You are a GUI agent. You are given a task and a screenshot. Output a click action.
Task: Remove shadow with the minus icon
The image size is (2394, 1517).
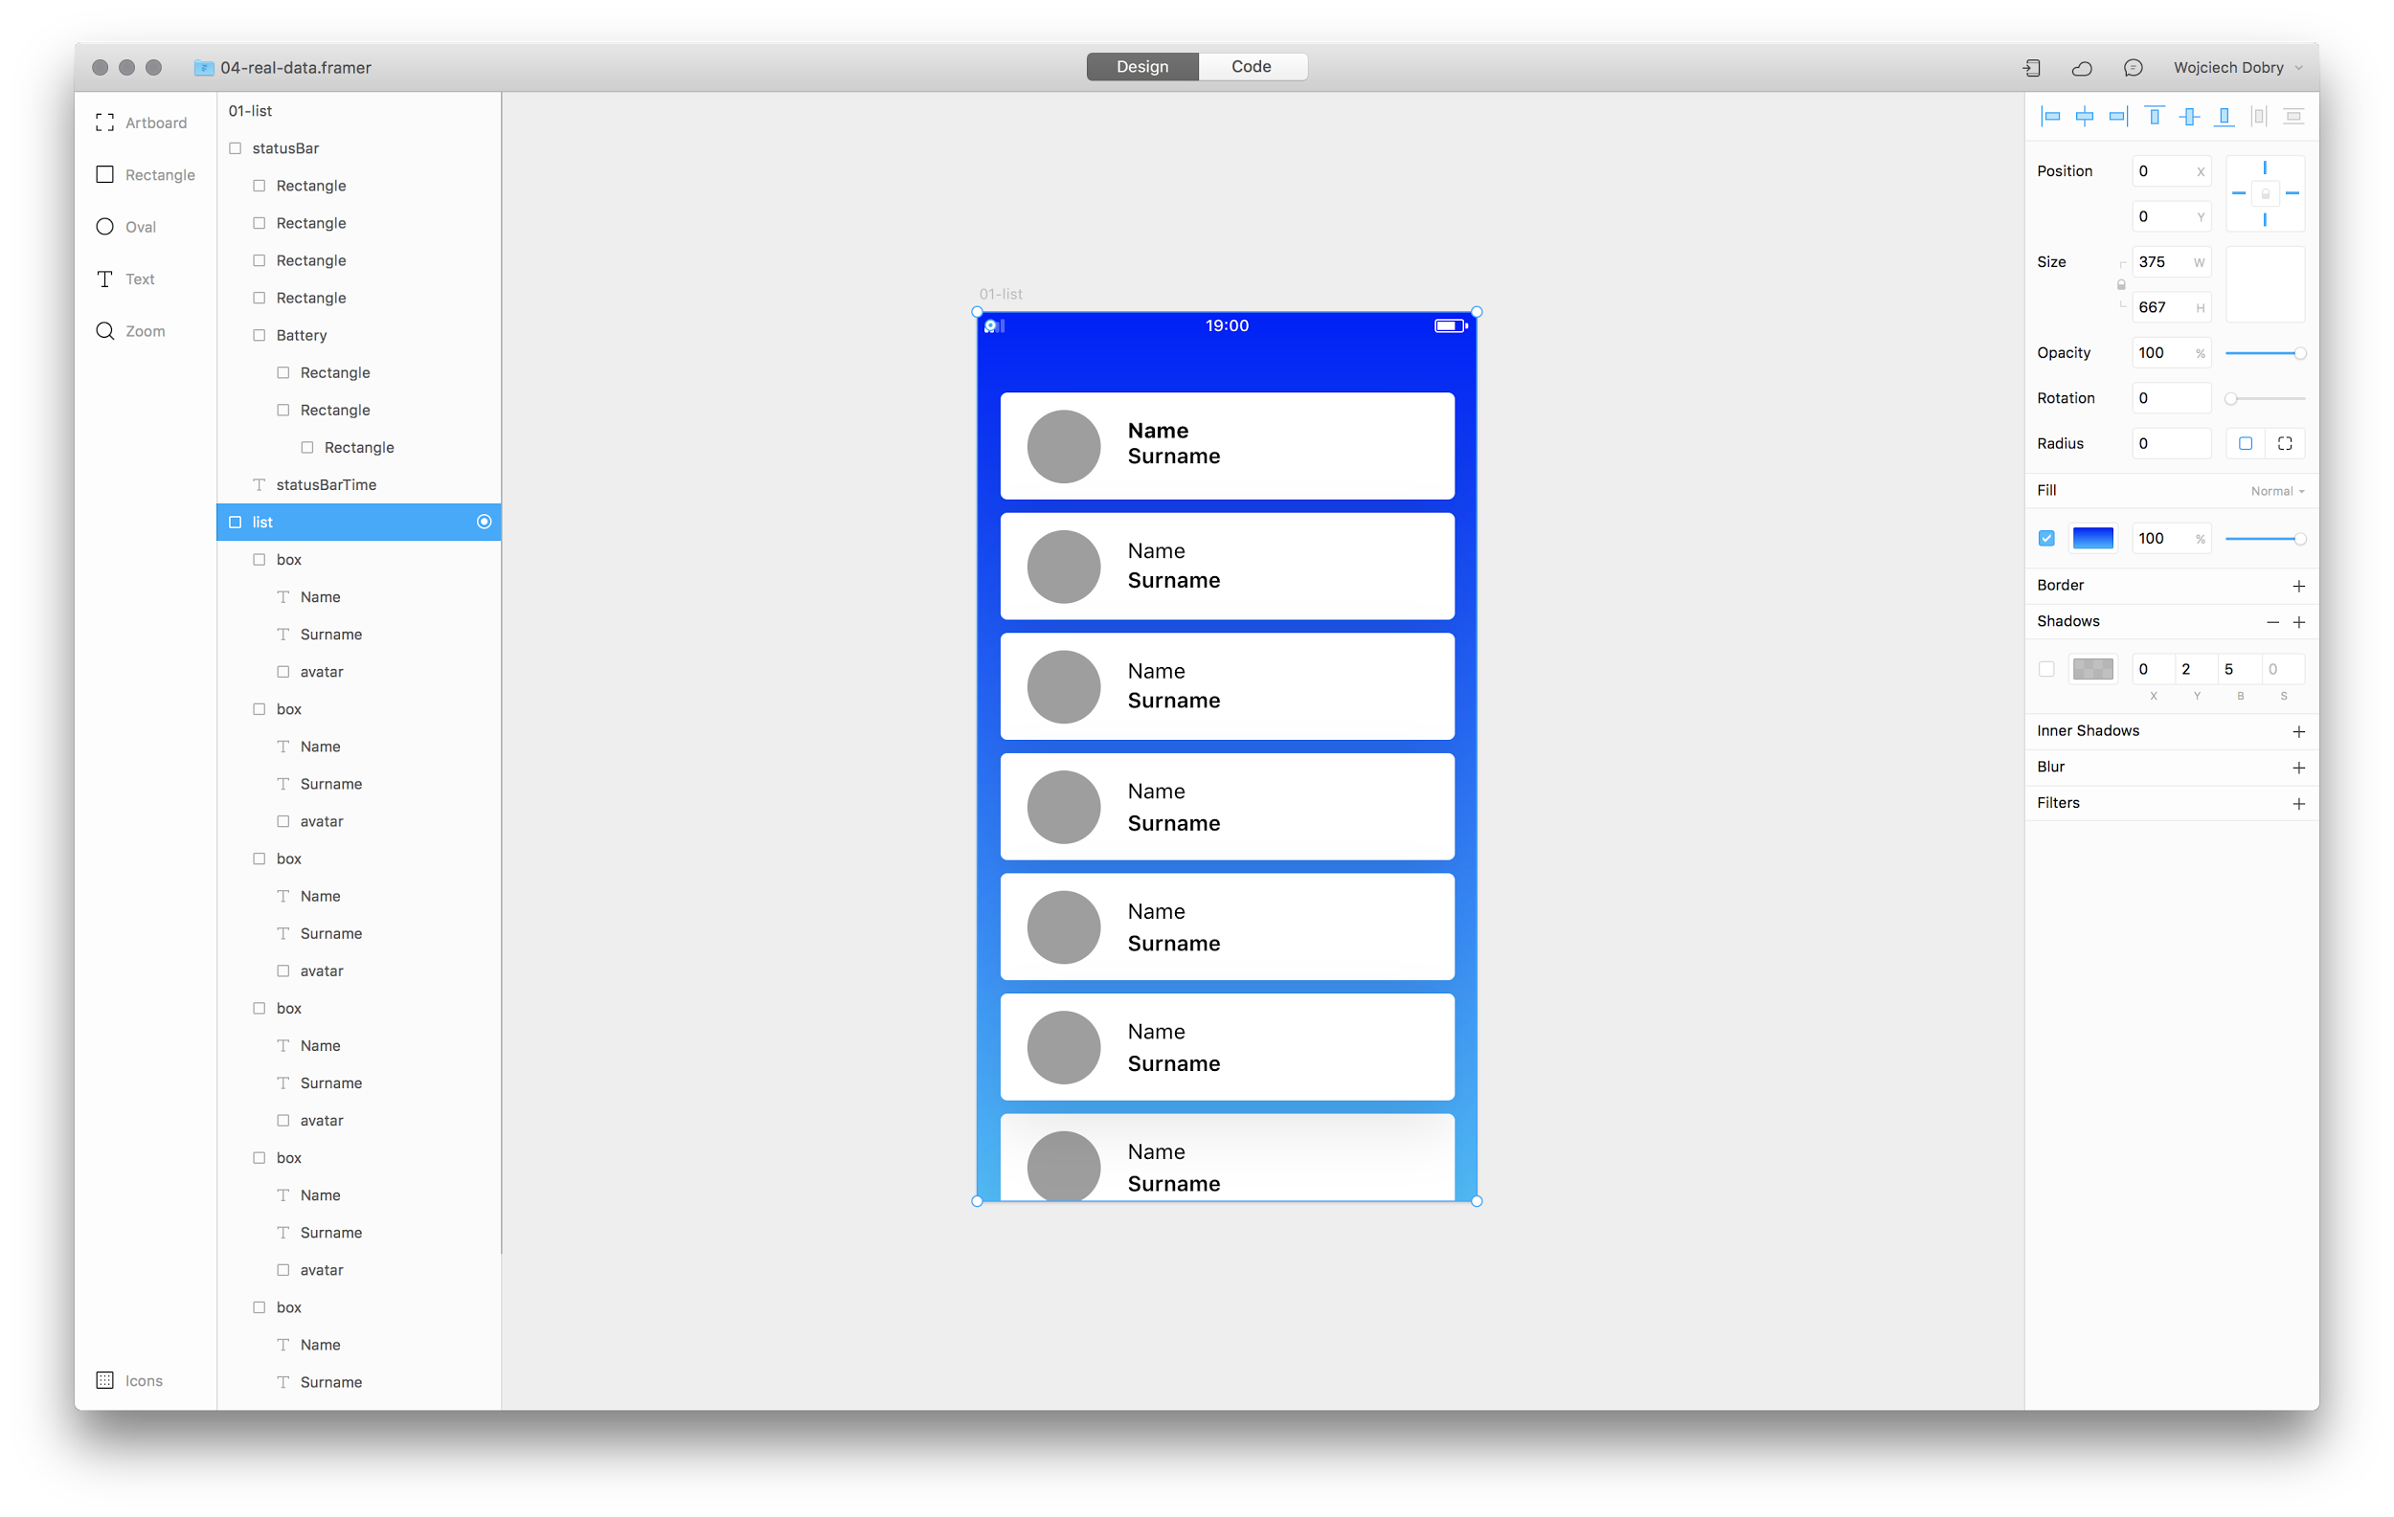(x=2272, y=622)
